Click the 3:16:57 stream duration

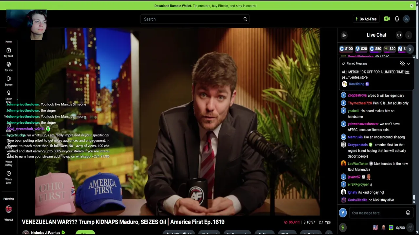(x=309, y=222)
